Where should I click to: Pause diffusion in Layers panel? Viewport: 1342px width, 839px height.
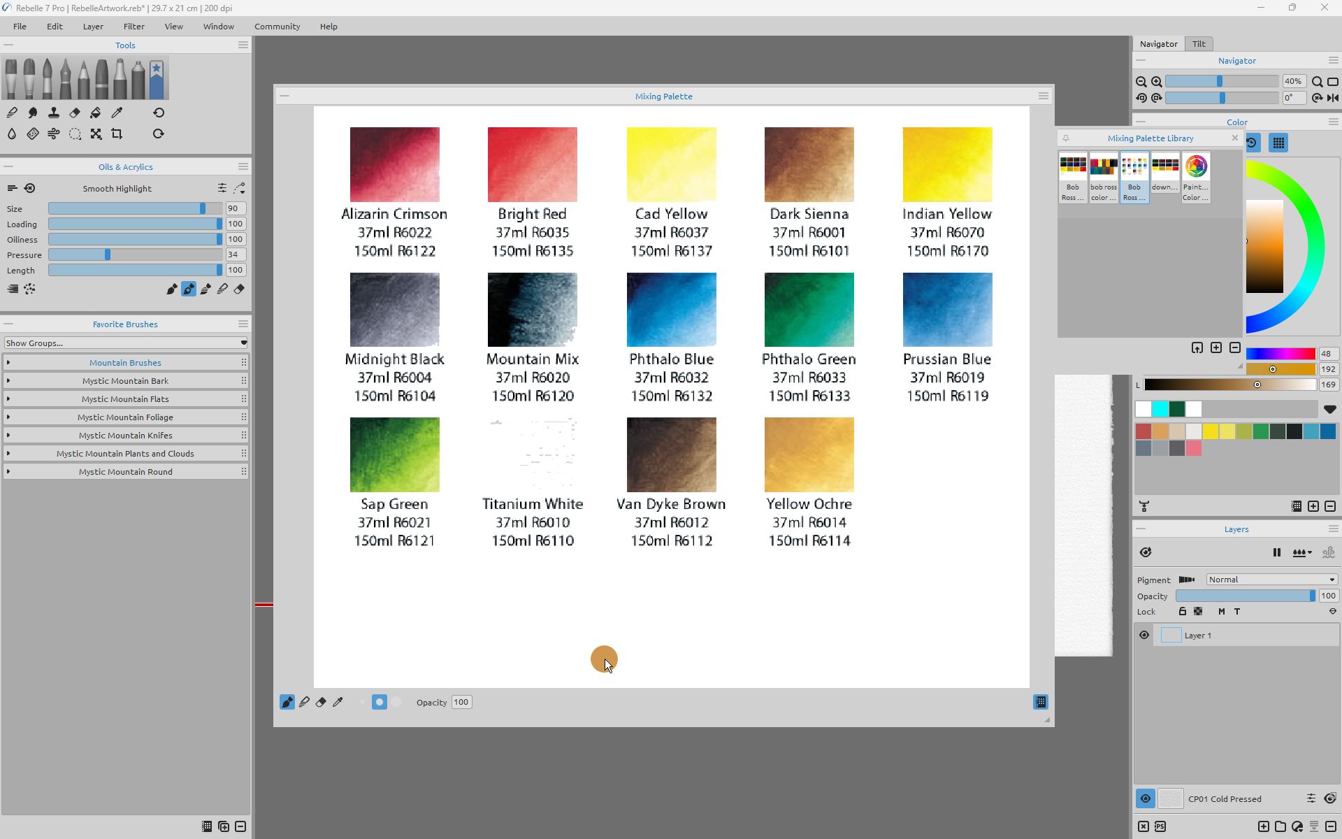1276,552
